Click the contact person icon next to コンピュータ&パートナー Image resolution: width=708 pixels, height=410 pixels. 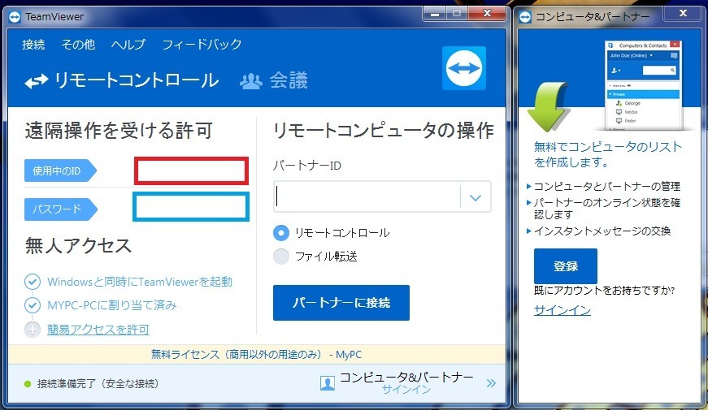coord(328,383)
